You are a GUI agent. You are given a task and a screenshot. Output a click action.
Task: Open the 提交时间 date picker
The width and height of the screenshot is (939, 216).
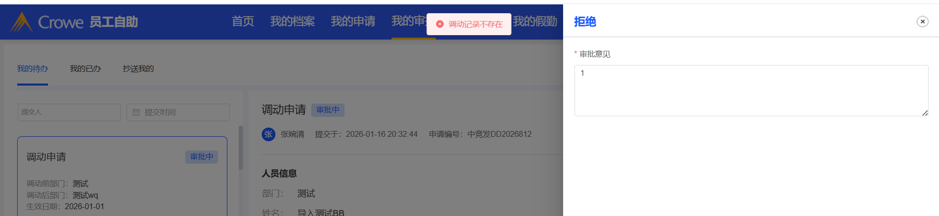click(178, 112)
